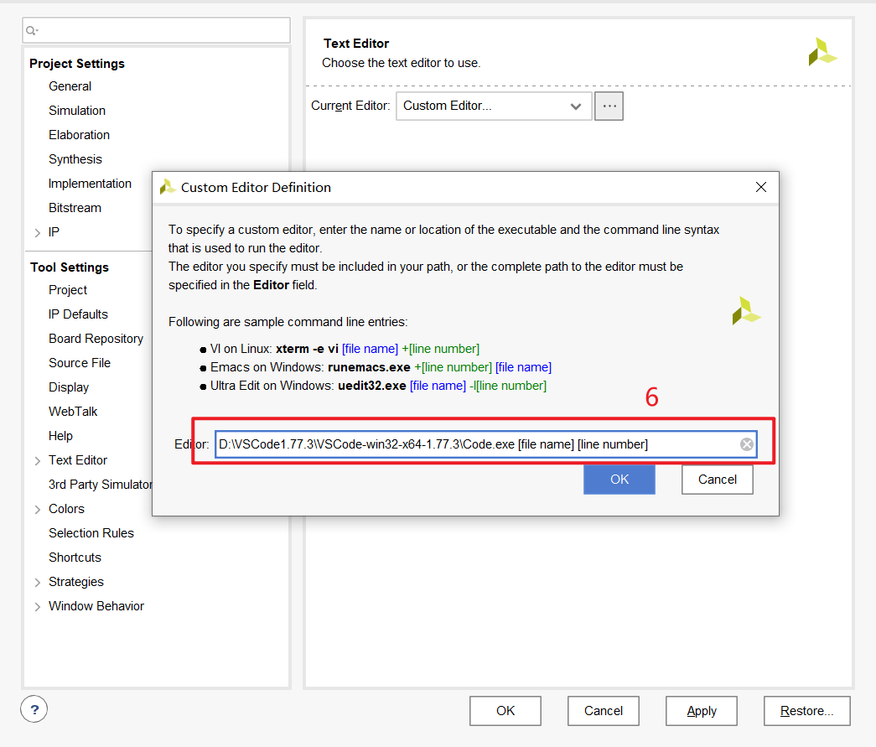Viewport: 876px width, 747px height.
Task: Open Selection Rules settings
Action: pyautogui.click(x=91, y=533)
